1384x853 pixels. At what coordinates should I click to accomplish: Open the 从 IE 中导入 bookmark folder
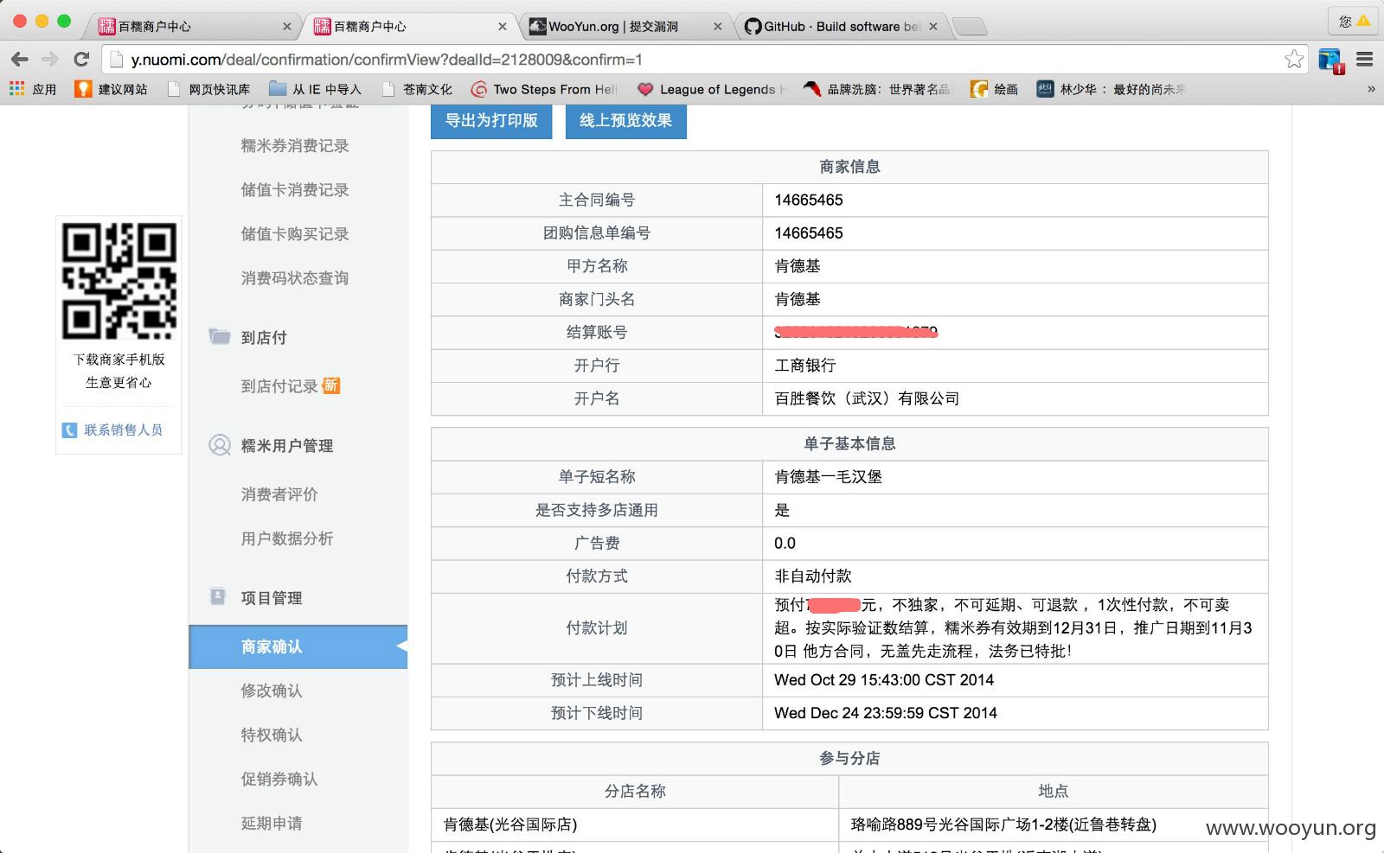click(316, 89)
